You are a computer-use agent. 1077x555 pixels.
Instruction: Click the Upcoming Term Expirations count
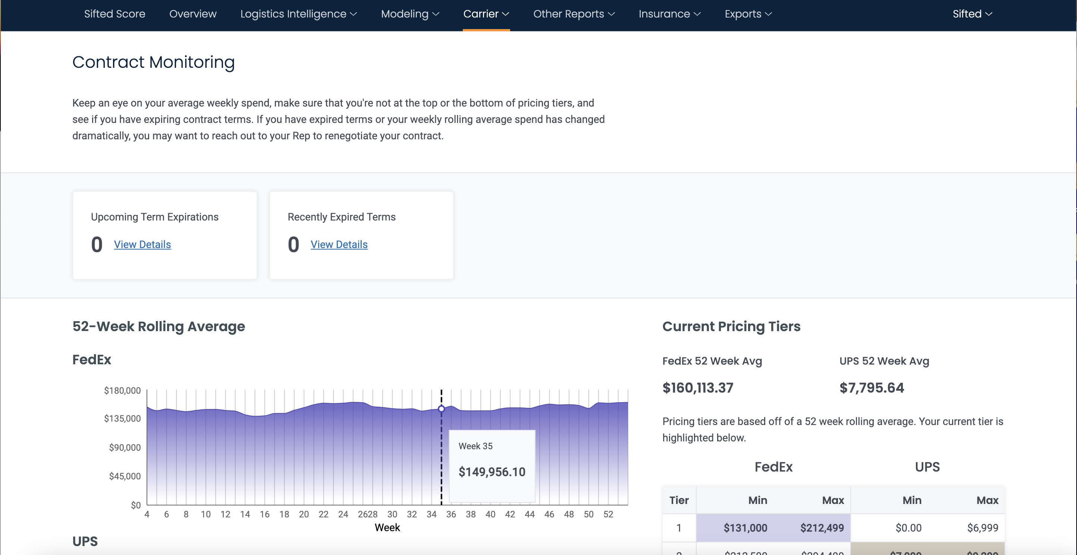(x=97, y=244)
